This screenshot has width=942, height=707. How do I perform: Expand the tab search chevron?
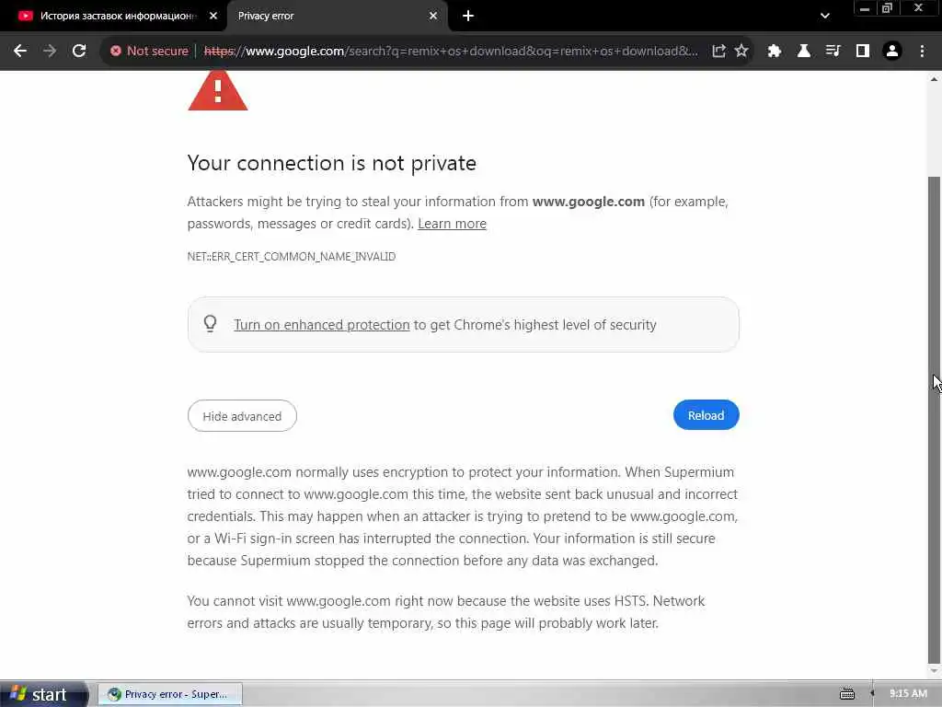pos(824,16)
